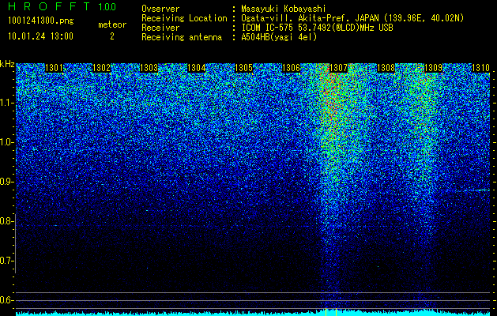
Task: Click the 1.0.0 version number
Action: tap(107, 6)
